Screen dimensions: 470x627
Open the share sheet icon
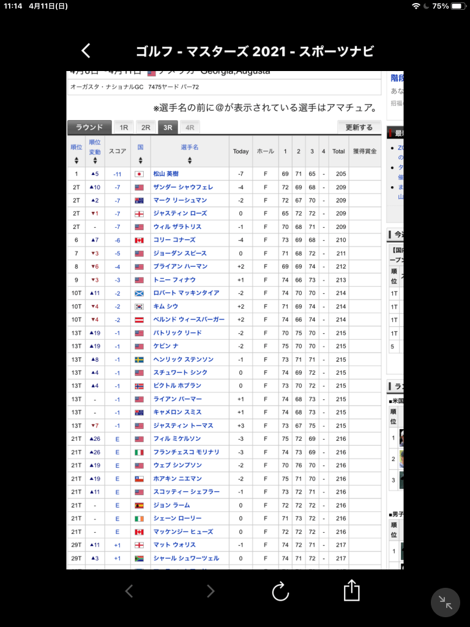[351, 590]
